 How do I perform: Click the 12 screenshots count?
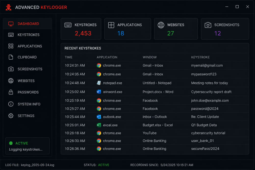point(218,33)
